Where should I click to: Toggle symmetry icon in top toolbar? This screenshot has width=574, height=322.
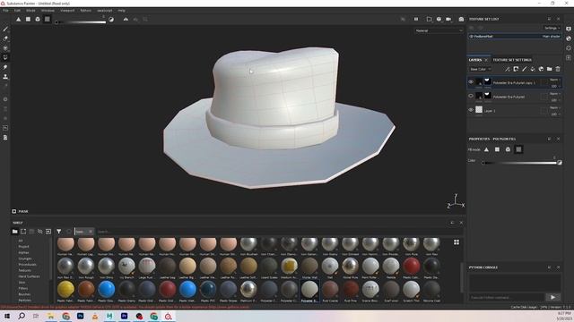pyautogui.click(x=126, y=19)
